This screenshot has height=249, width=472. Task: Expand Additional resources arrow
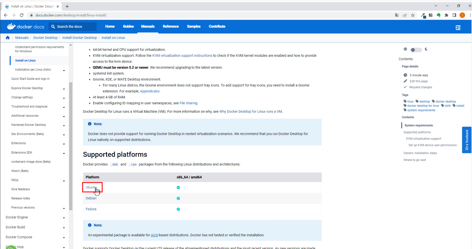click(x=64, y=116)
